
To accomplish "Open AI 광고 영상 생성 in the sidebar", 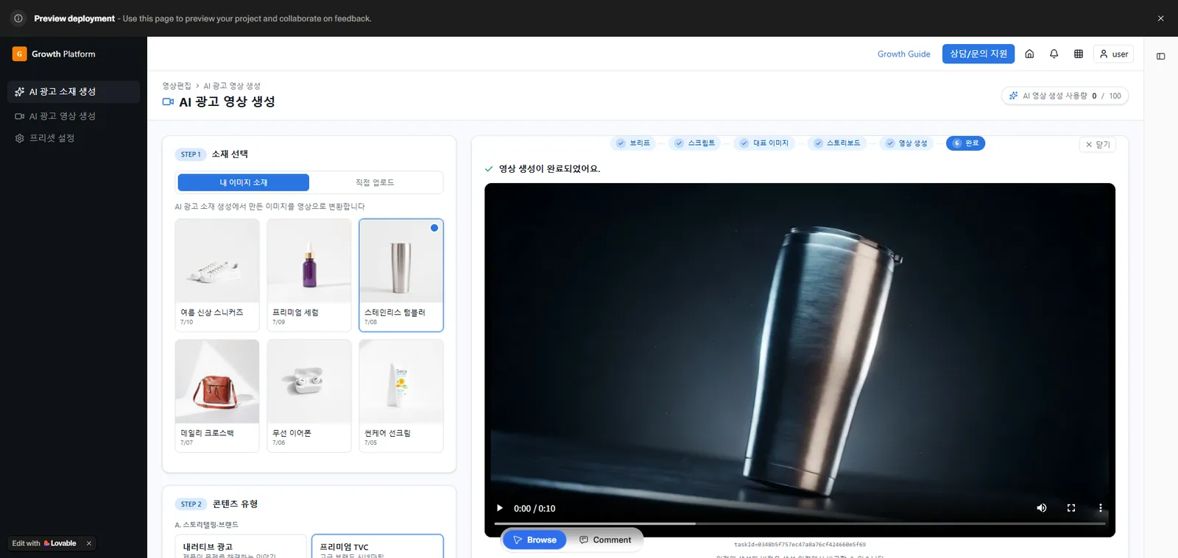I will pyautogui.click(x=74, y=116).
